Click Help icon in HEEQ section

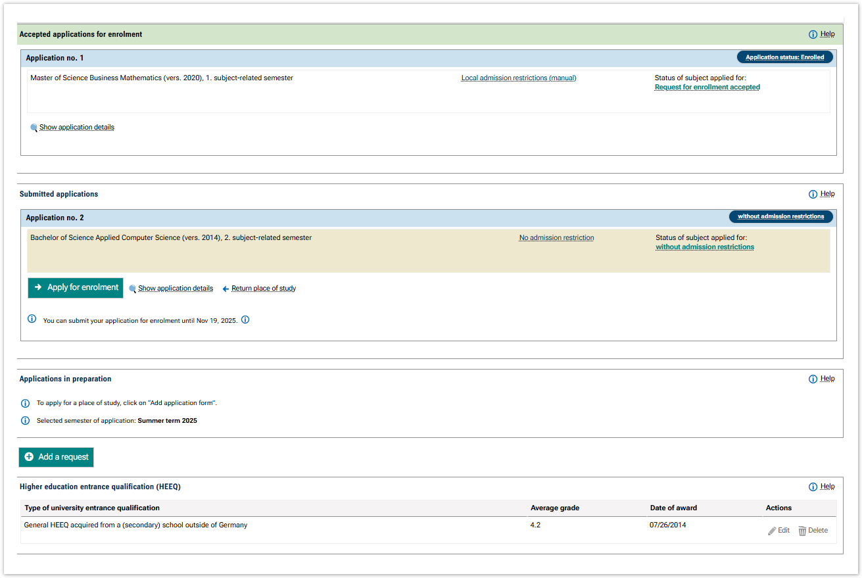point(813,487)
